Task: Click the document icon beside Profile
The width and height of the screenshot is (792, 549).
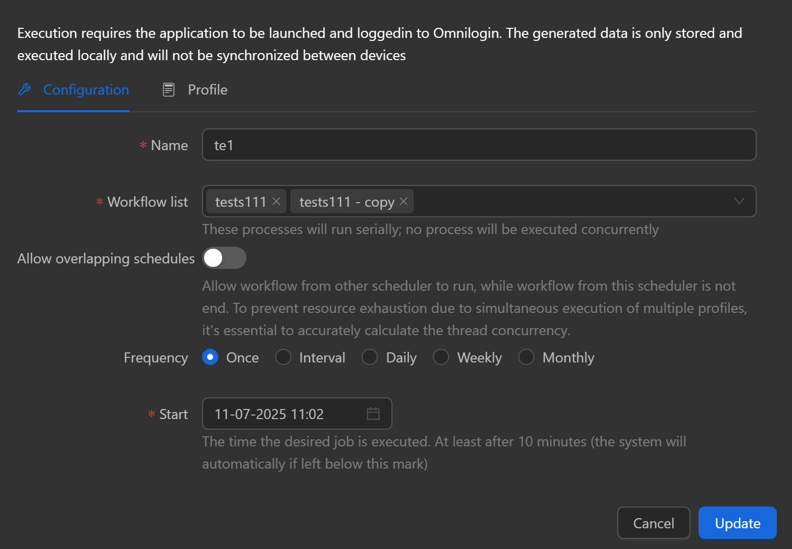Action: (168, 89)
